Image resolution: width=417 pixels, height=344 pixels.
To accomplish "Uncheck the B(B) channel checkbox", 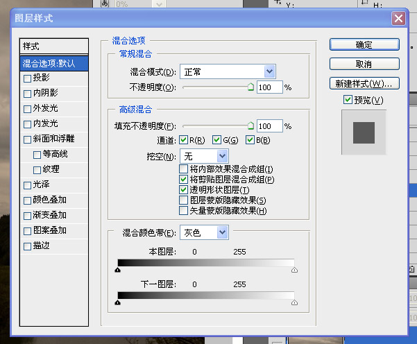I will [250, 140].
